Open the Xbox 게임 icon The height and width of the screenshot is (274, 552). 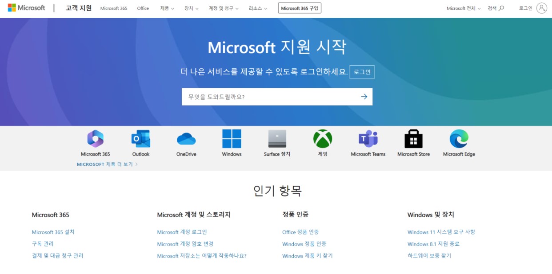click(323, 139)
